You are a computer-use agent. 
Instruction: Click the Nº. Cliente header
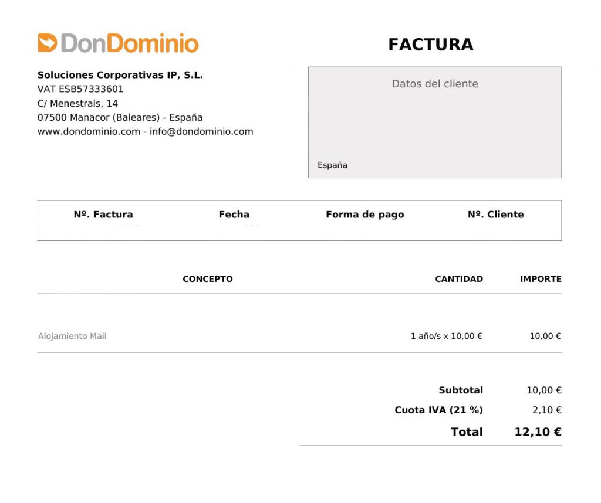(495, 215)
